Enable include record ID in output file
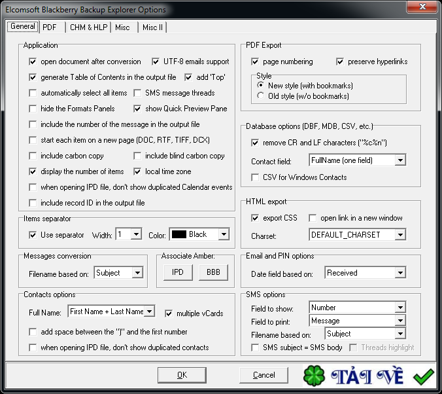The image size is (442, 394). click(x=33, y=203)
